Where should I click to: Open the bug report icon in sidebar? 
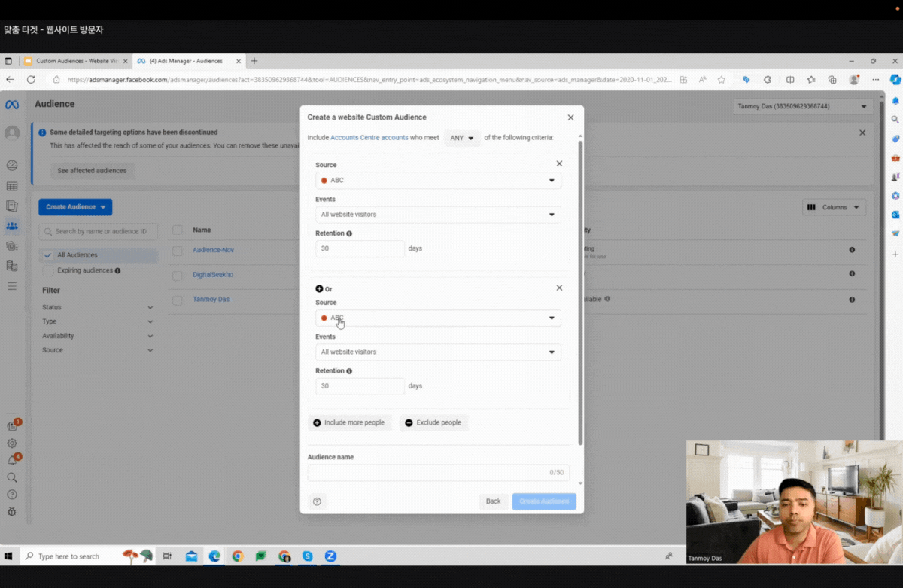pos(12,511)
